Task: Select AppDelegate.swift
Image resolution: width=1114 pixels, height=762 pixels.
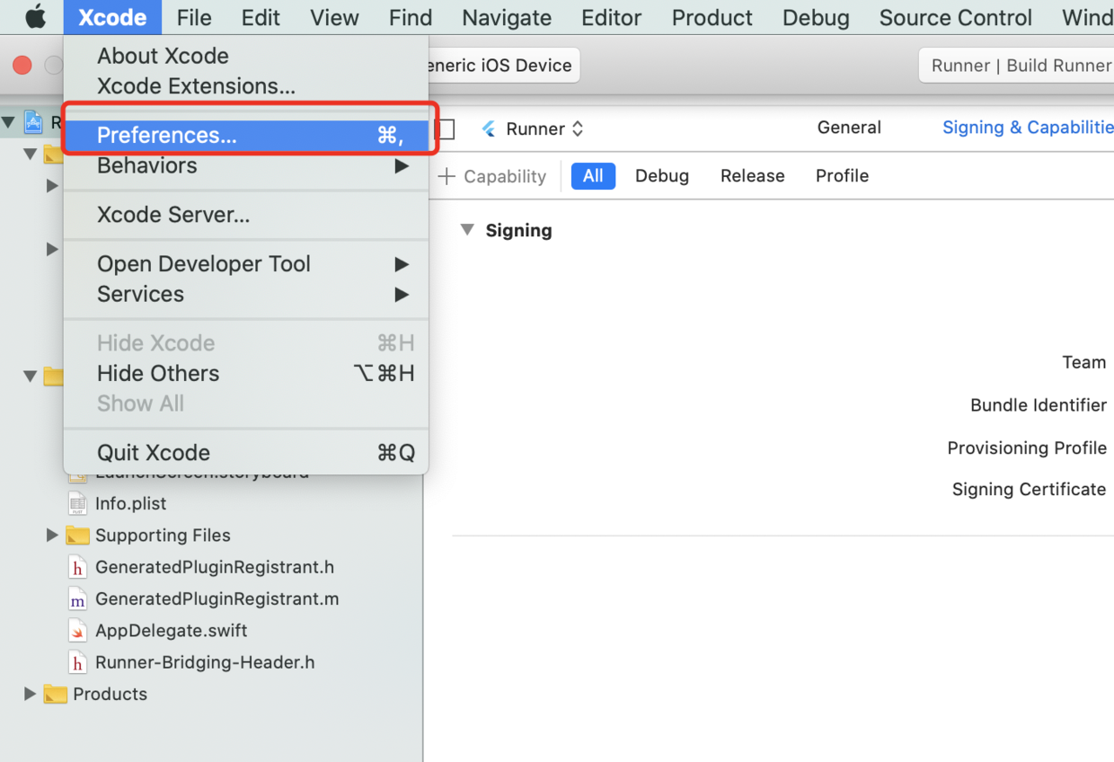Action: tap(171, 630)
